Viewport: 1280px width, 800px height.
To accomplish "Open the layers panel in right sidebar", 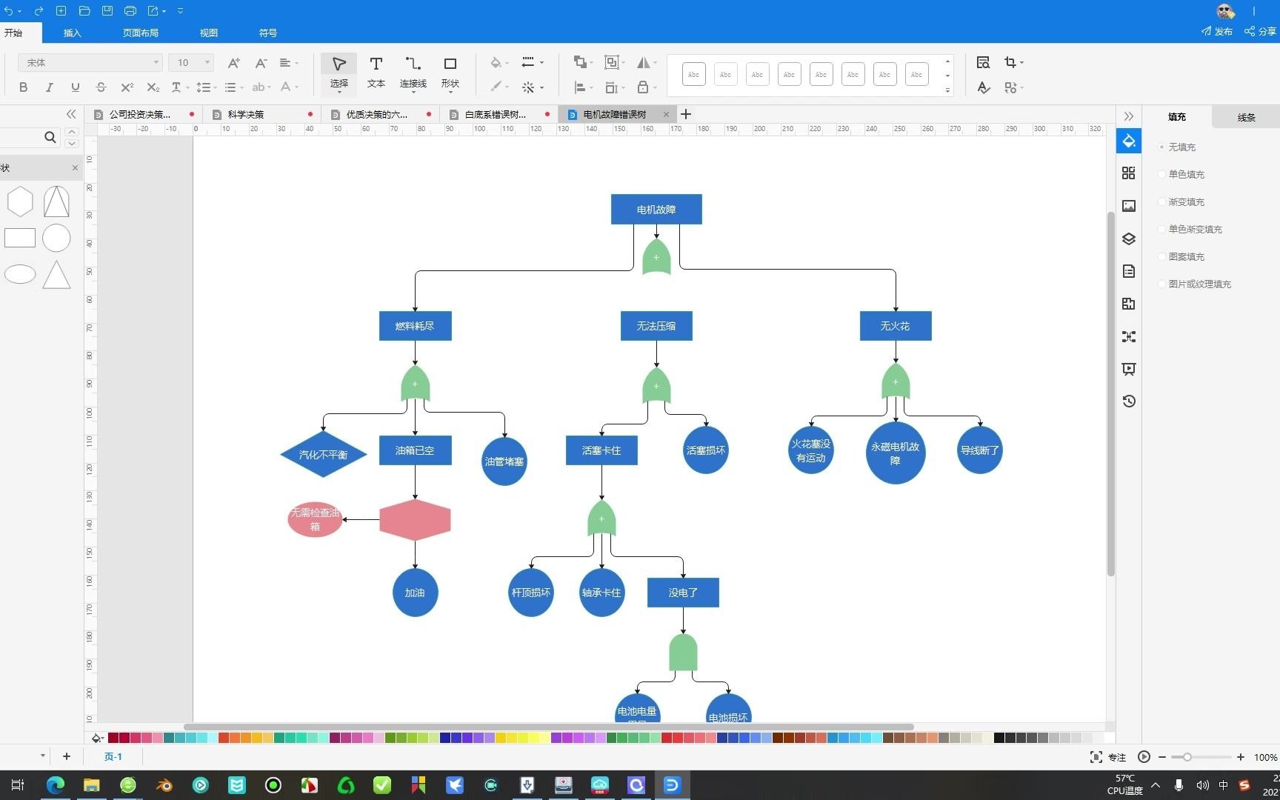I will (1128, 239).
